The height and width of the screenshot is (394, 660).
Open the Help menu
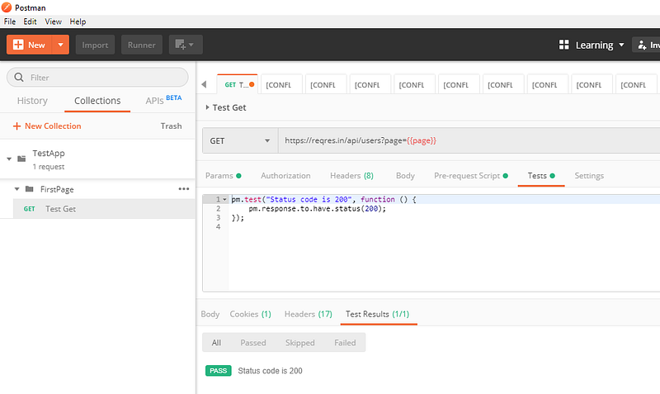(x=78, y=21)
